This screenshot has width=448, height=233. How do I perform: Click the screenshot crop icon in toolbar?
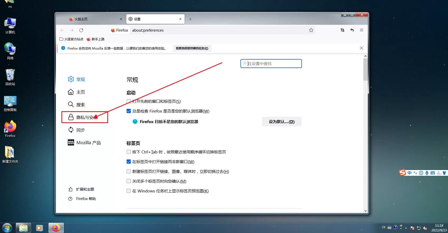pyautogui.click(x=343, y=30)
